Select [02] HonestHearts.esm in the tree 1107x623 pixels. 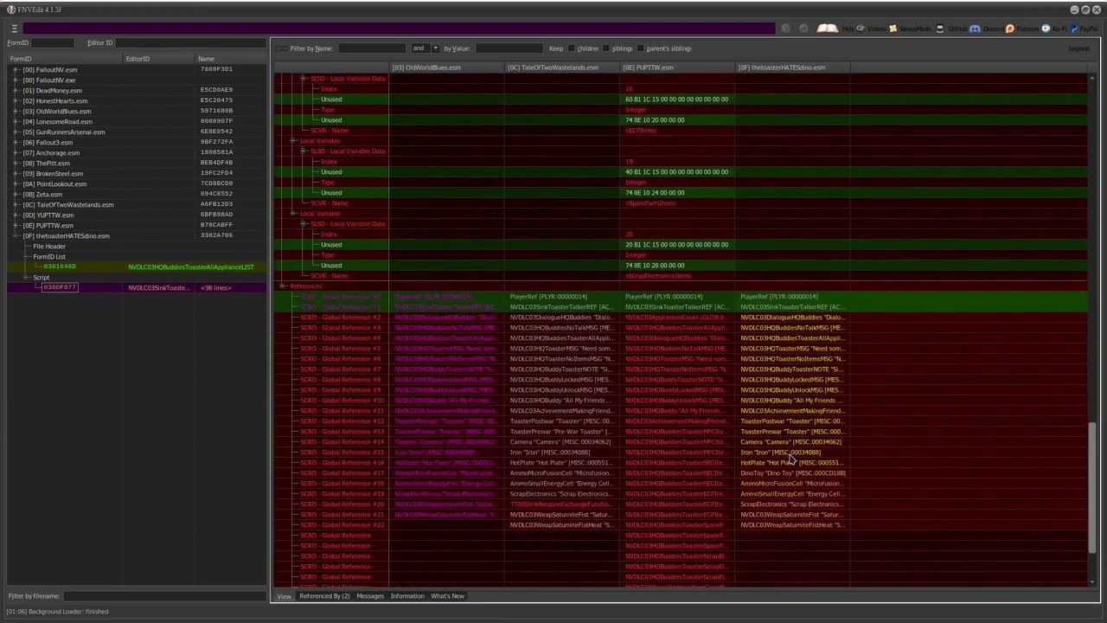click(55, 100)
